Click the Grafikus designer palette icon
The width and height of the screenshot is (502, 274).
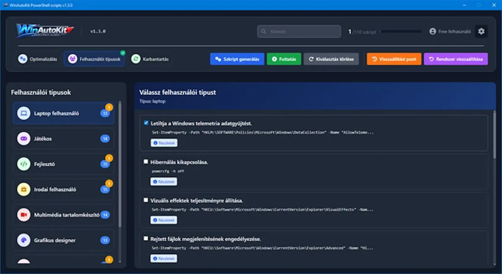point(24,240)
